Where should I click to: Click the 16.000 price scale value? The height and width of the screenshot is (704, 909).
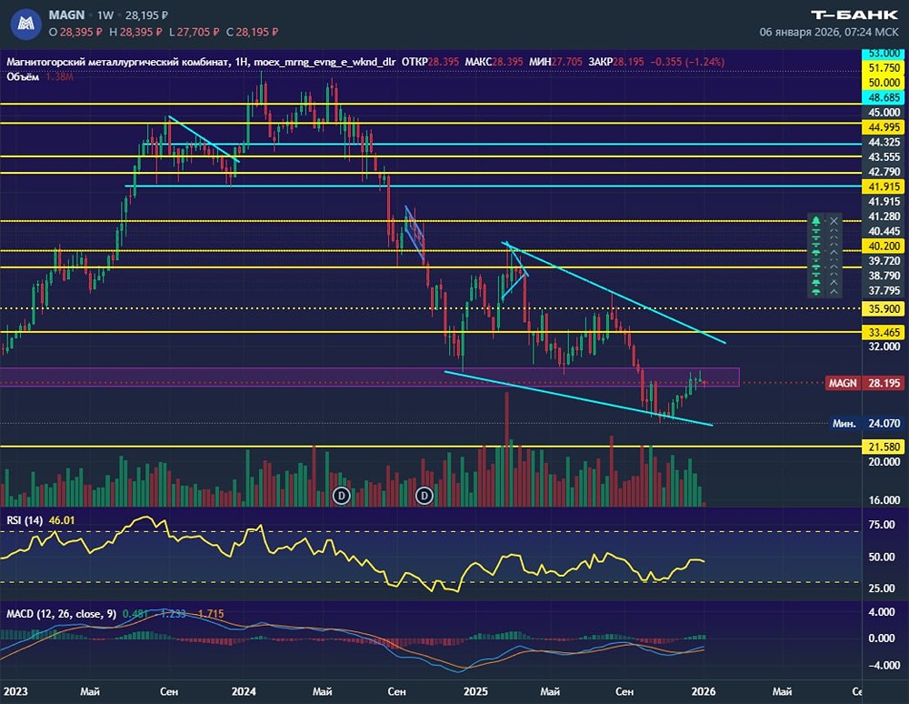click(x=884, y=500)
